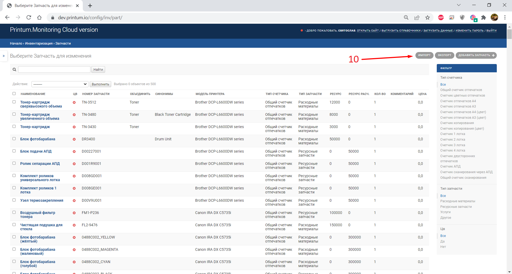
Task: Click Выгрузить справочники link
Action: tap(401, 31)
